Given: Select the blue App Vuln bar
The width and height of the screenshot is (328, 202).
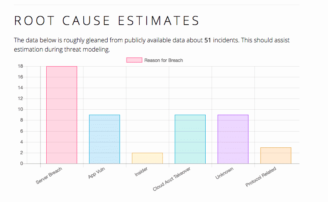Looking at the screenshot, I should tap(105, 139).
